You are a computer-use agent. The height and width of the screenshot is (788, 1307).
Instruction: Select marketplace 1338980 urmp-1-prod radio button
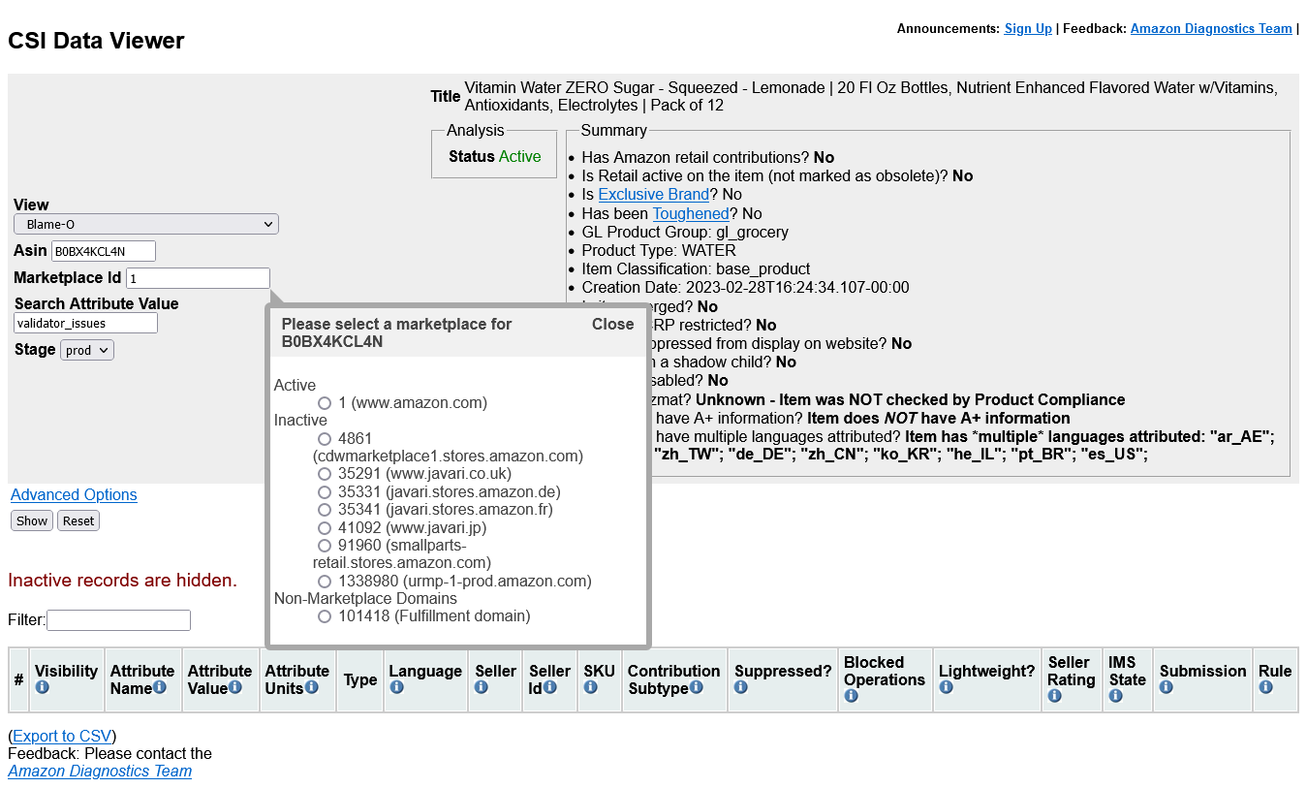point(325,582)
